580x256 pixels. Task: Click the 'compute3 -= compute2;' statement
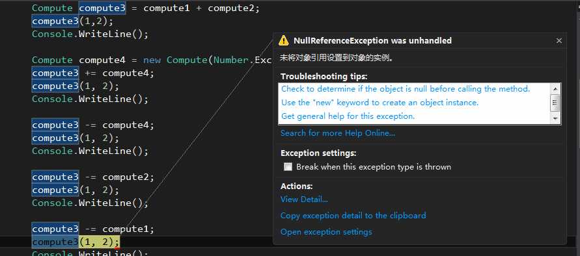[x=93, y=177]
